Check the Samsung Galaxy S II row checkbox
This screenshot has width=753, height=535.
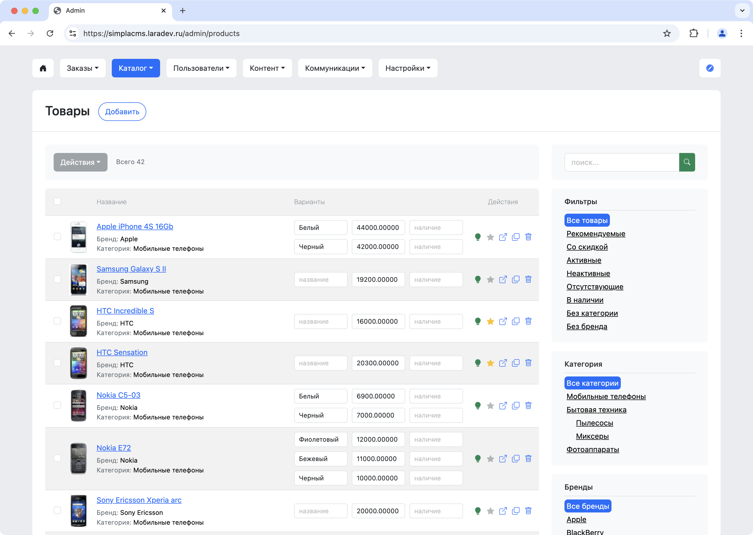(x=57, y=279)
